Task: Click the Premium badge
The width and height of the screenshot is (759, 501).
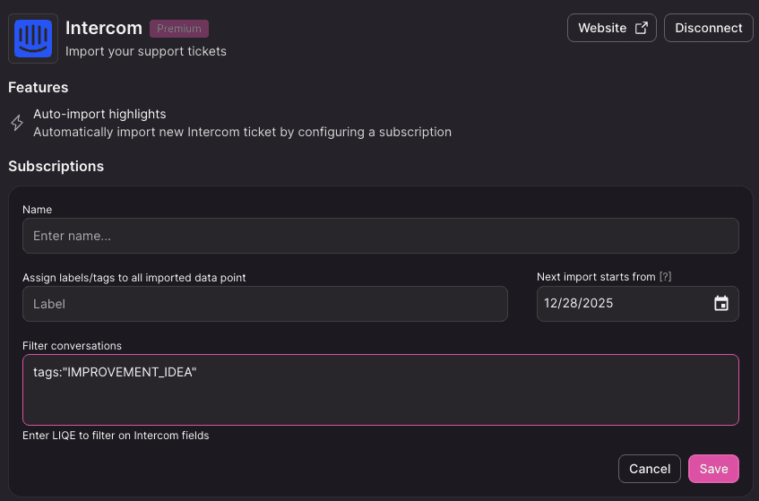Action: [x=179, y=29]
